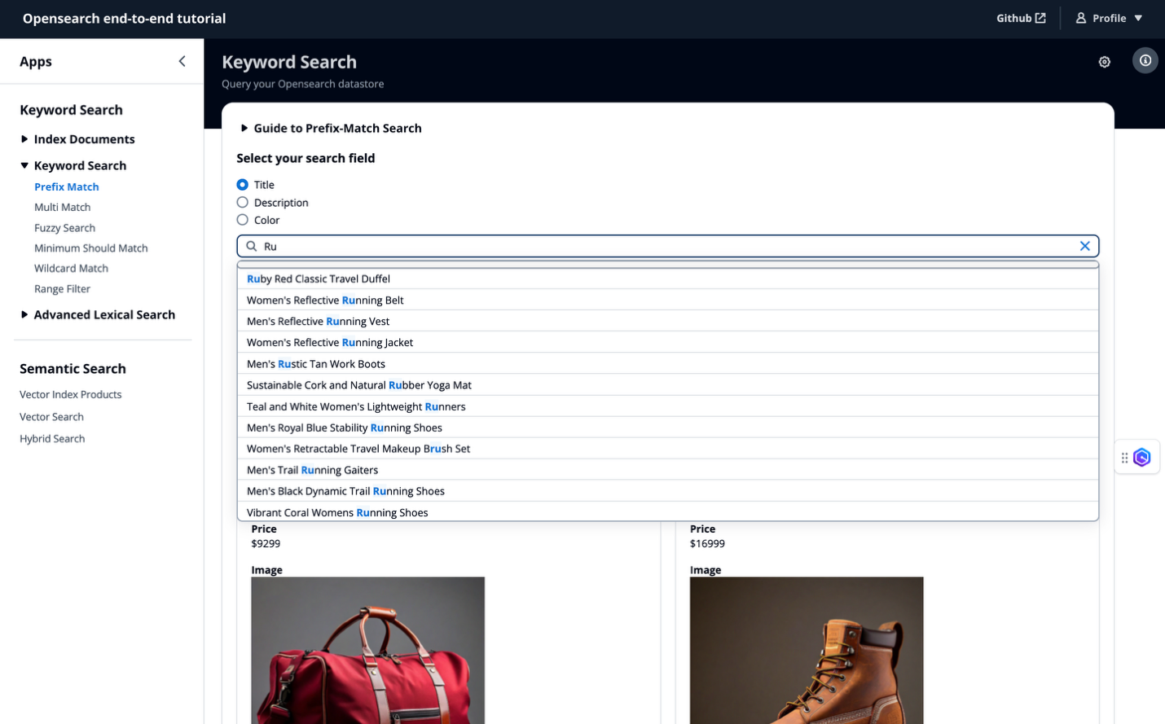This screenshot has width=1165, height=724.
Task: Click the 'Opensearch end-to-end tutorial' header title
Action: [x=125, y=18]
